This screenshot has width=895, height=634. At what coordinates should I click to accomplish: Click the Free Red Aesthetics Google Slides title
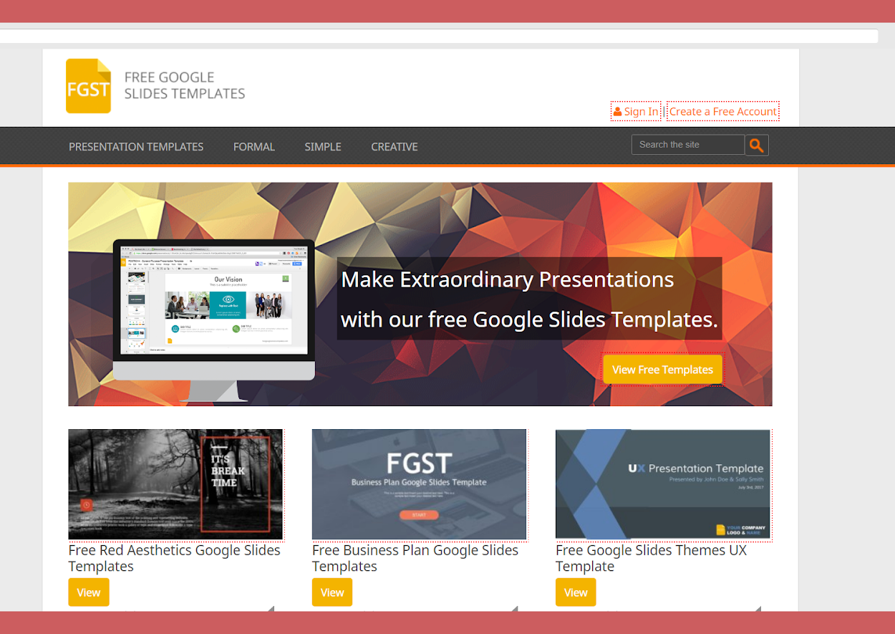click(174, 558)
